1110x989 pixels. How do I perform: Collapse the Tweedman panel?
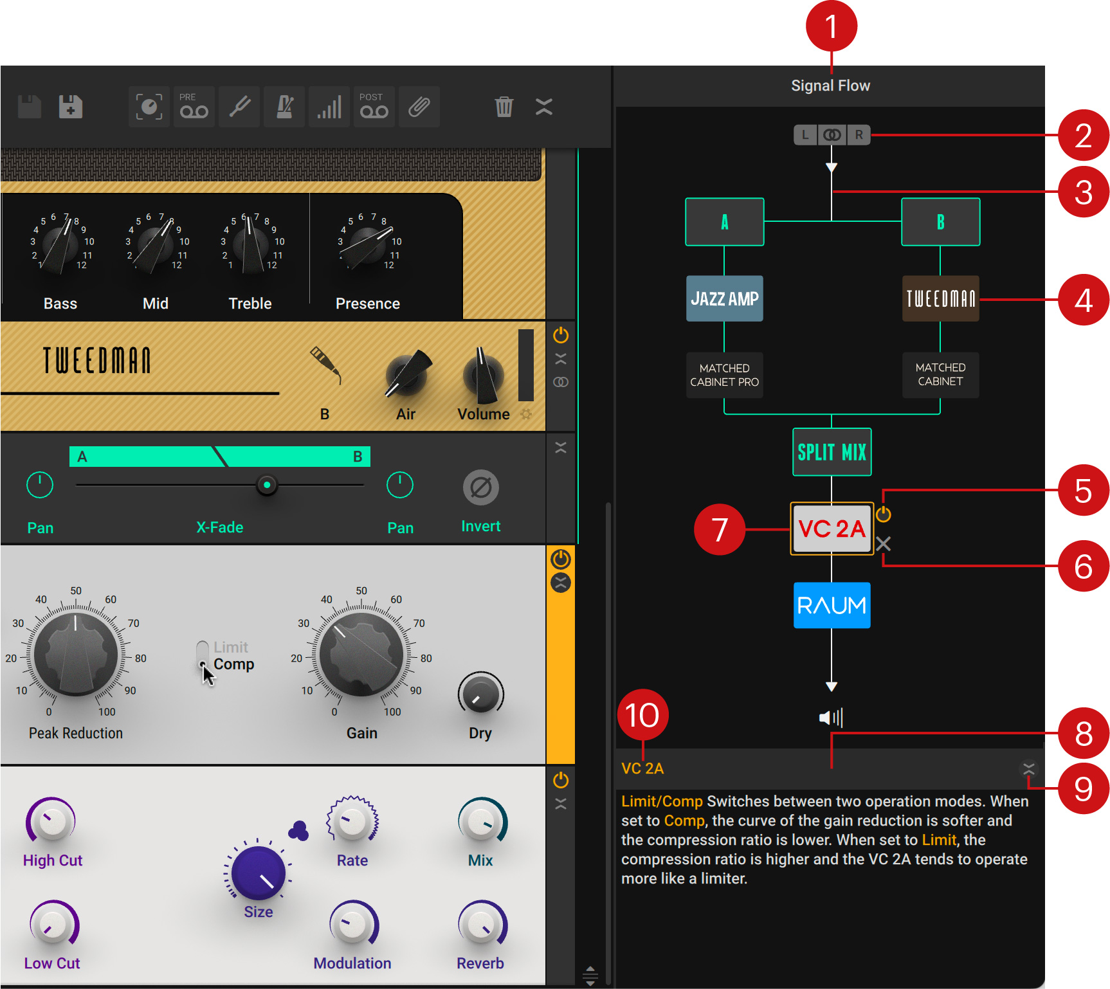(560, 358)
